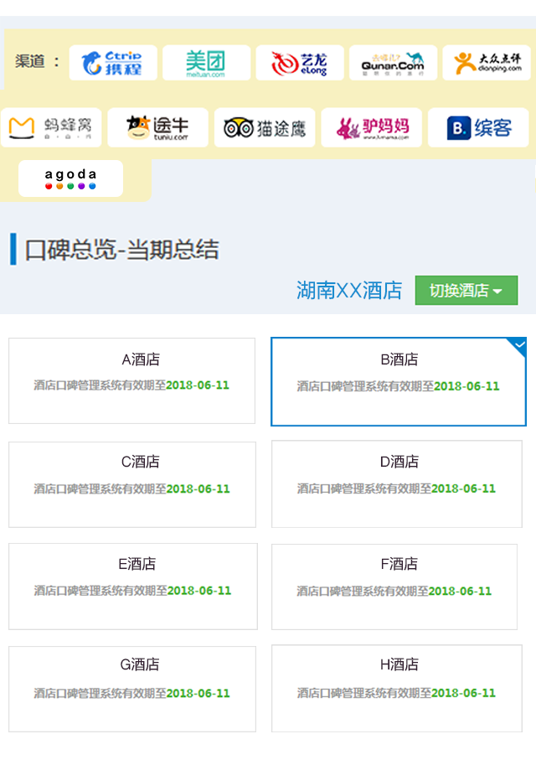This screenshot has width=536, height=765.
Task: Open the 切换酒店 dropdown button
Action: point(466,290)
